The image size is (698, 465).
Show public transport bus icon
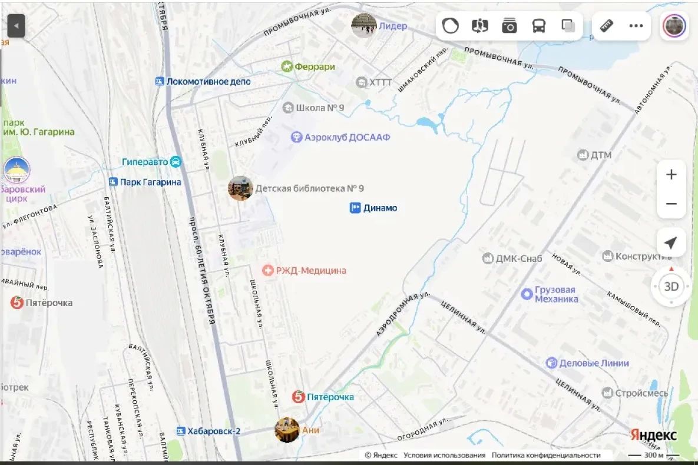[538, 26]
